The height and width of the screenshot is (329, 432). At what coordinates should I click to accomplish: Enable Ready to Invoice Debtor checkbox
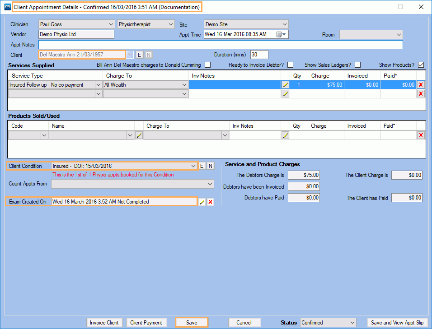[x=290, y=65]
